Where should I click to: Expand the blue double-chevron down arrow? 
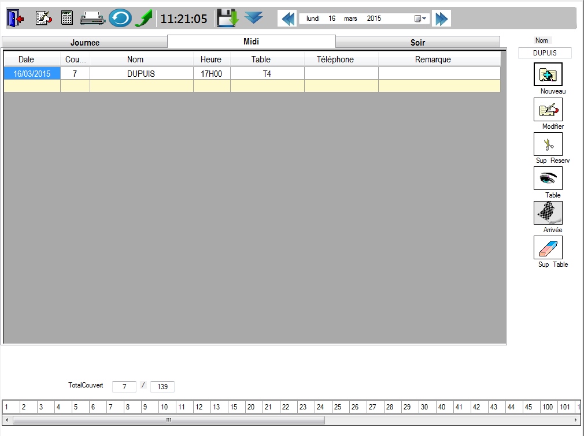pos(253,18)
